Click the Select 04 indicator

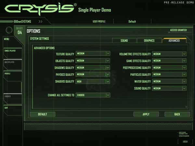(19, 31)
